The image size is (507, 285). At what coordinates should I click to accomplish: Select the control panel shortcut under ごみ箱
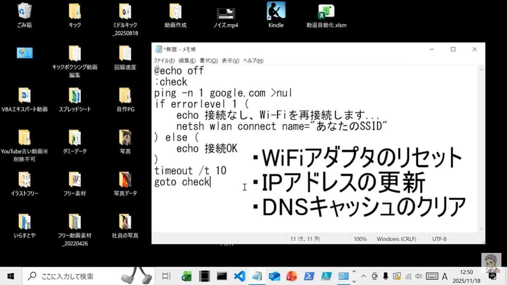coord(25,53)
